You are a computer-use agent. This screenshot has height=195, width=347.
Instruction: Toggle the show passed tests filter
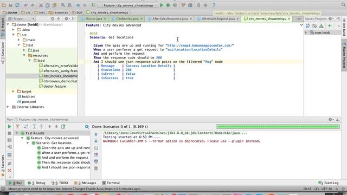pyautogui.click(x=17, y=126)
